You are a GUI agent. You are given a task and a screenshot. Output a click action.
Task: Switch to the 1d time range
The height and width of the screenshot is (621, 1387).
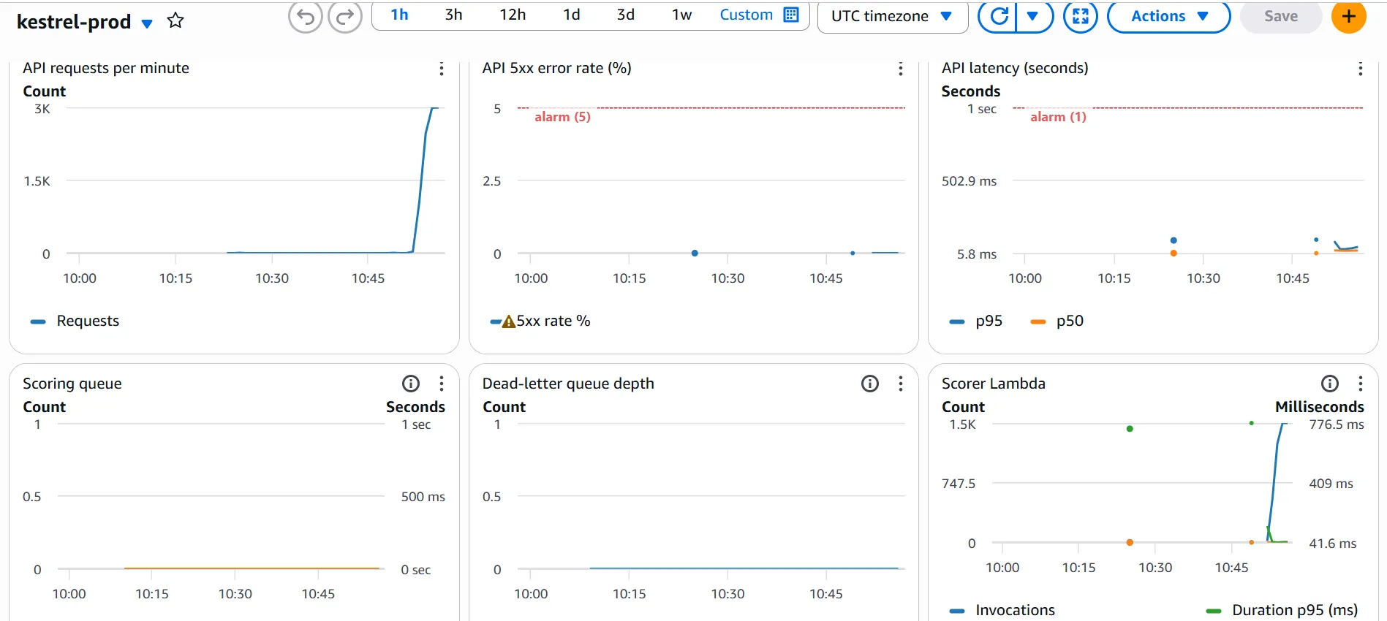pyautogui.click(x=572, y=15)
